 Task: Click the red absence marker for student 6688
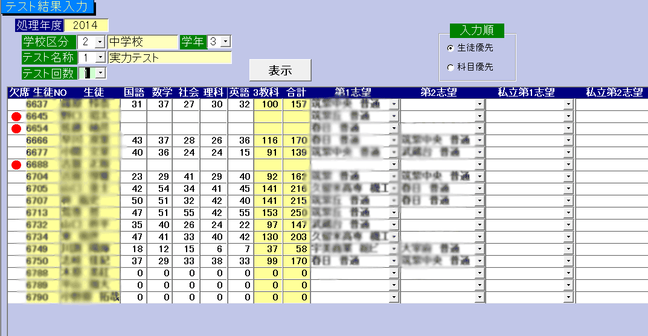(x=16, y=164)
